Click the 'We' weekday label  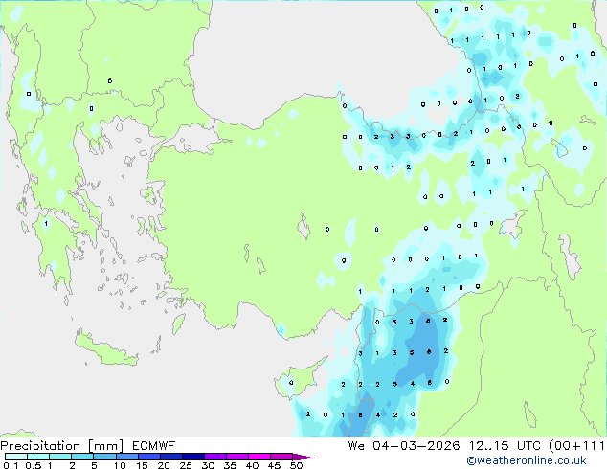click(x=356, y=446)
